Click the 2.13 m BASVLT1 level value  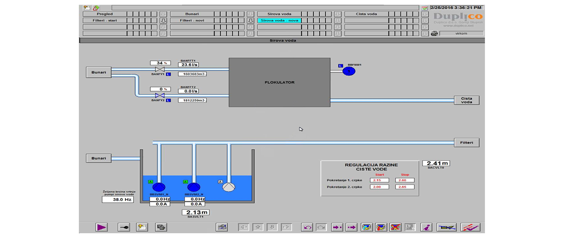[x=195, y=213]
